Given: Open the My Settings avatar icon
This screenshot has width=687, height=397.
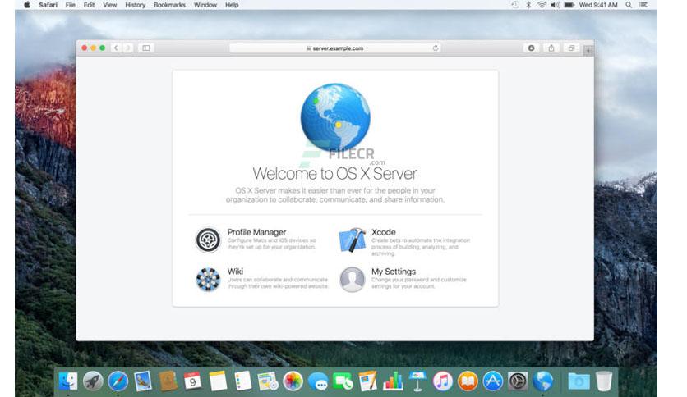Looking at the screenshot, I should click(353, 279).
